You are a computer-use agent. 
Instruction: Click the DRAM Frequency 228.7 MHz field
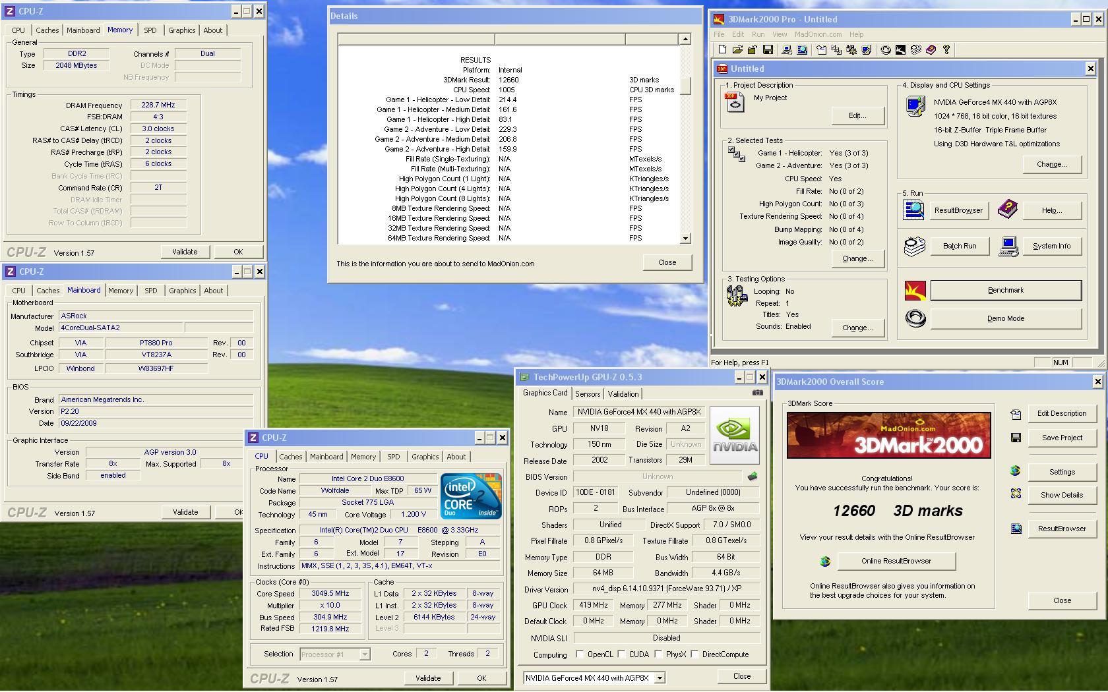[x=158, y=105]
